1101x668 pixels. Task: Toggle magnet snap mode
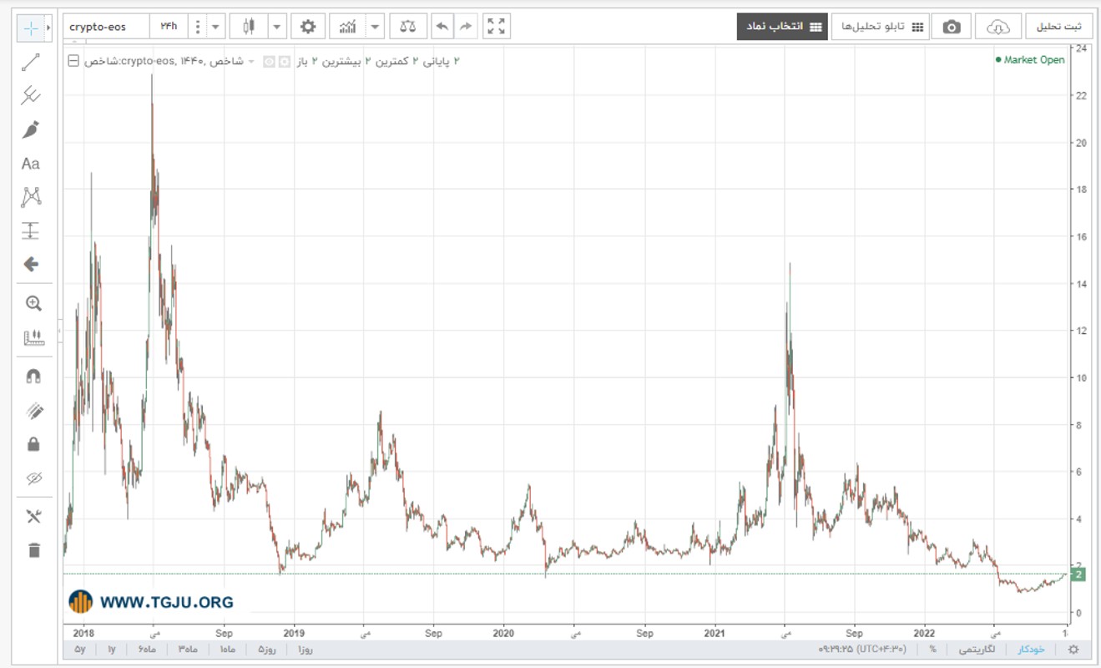click(33, 377)
